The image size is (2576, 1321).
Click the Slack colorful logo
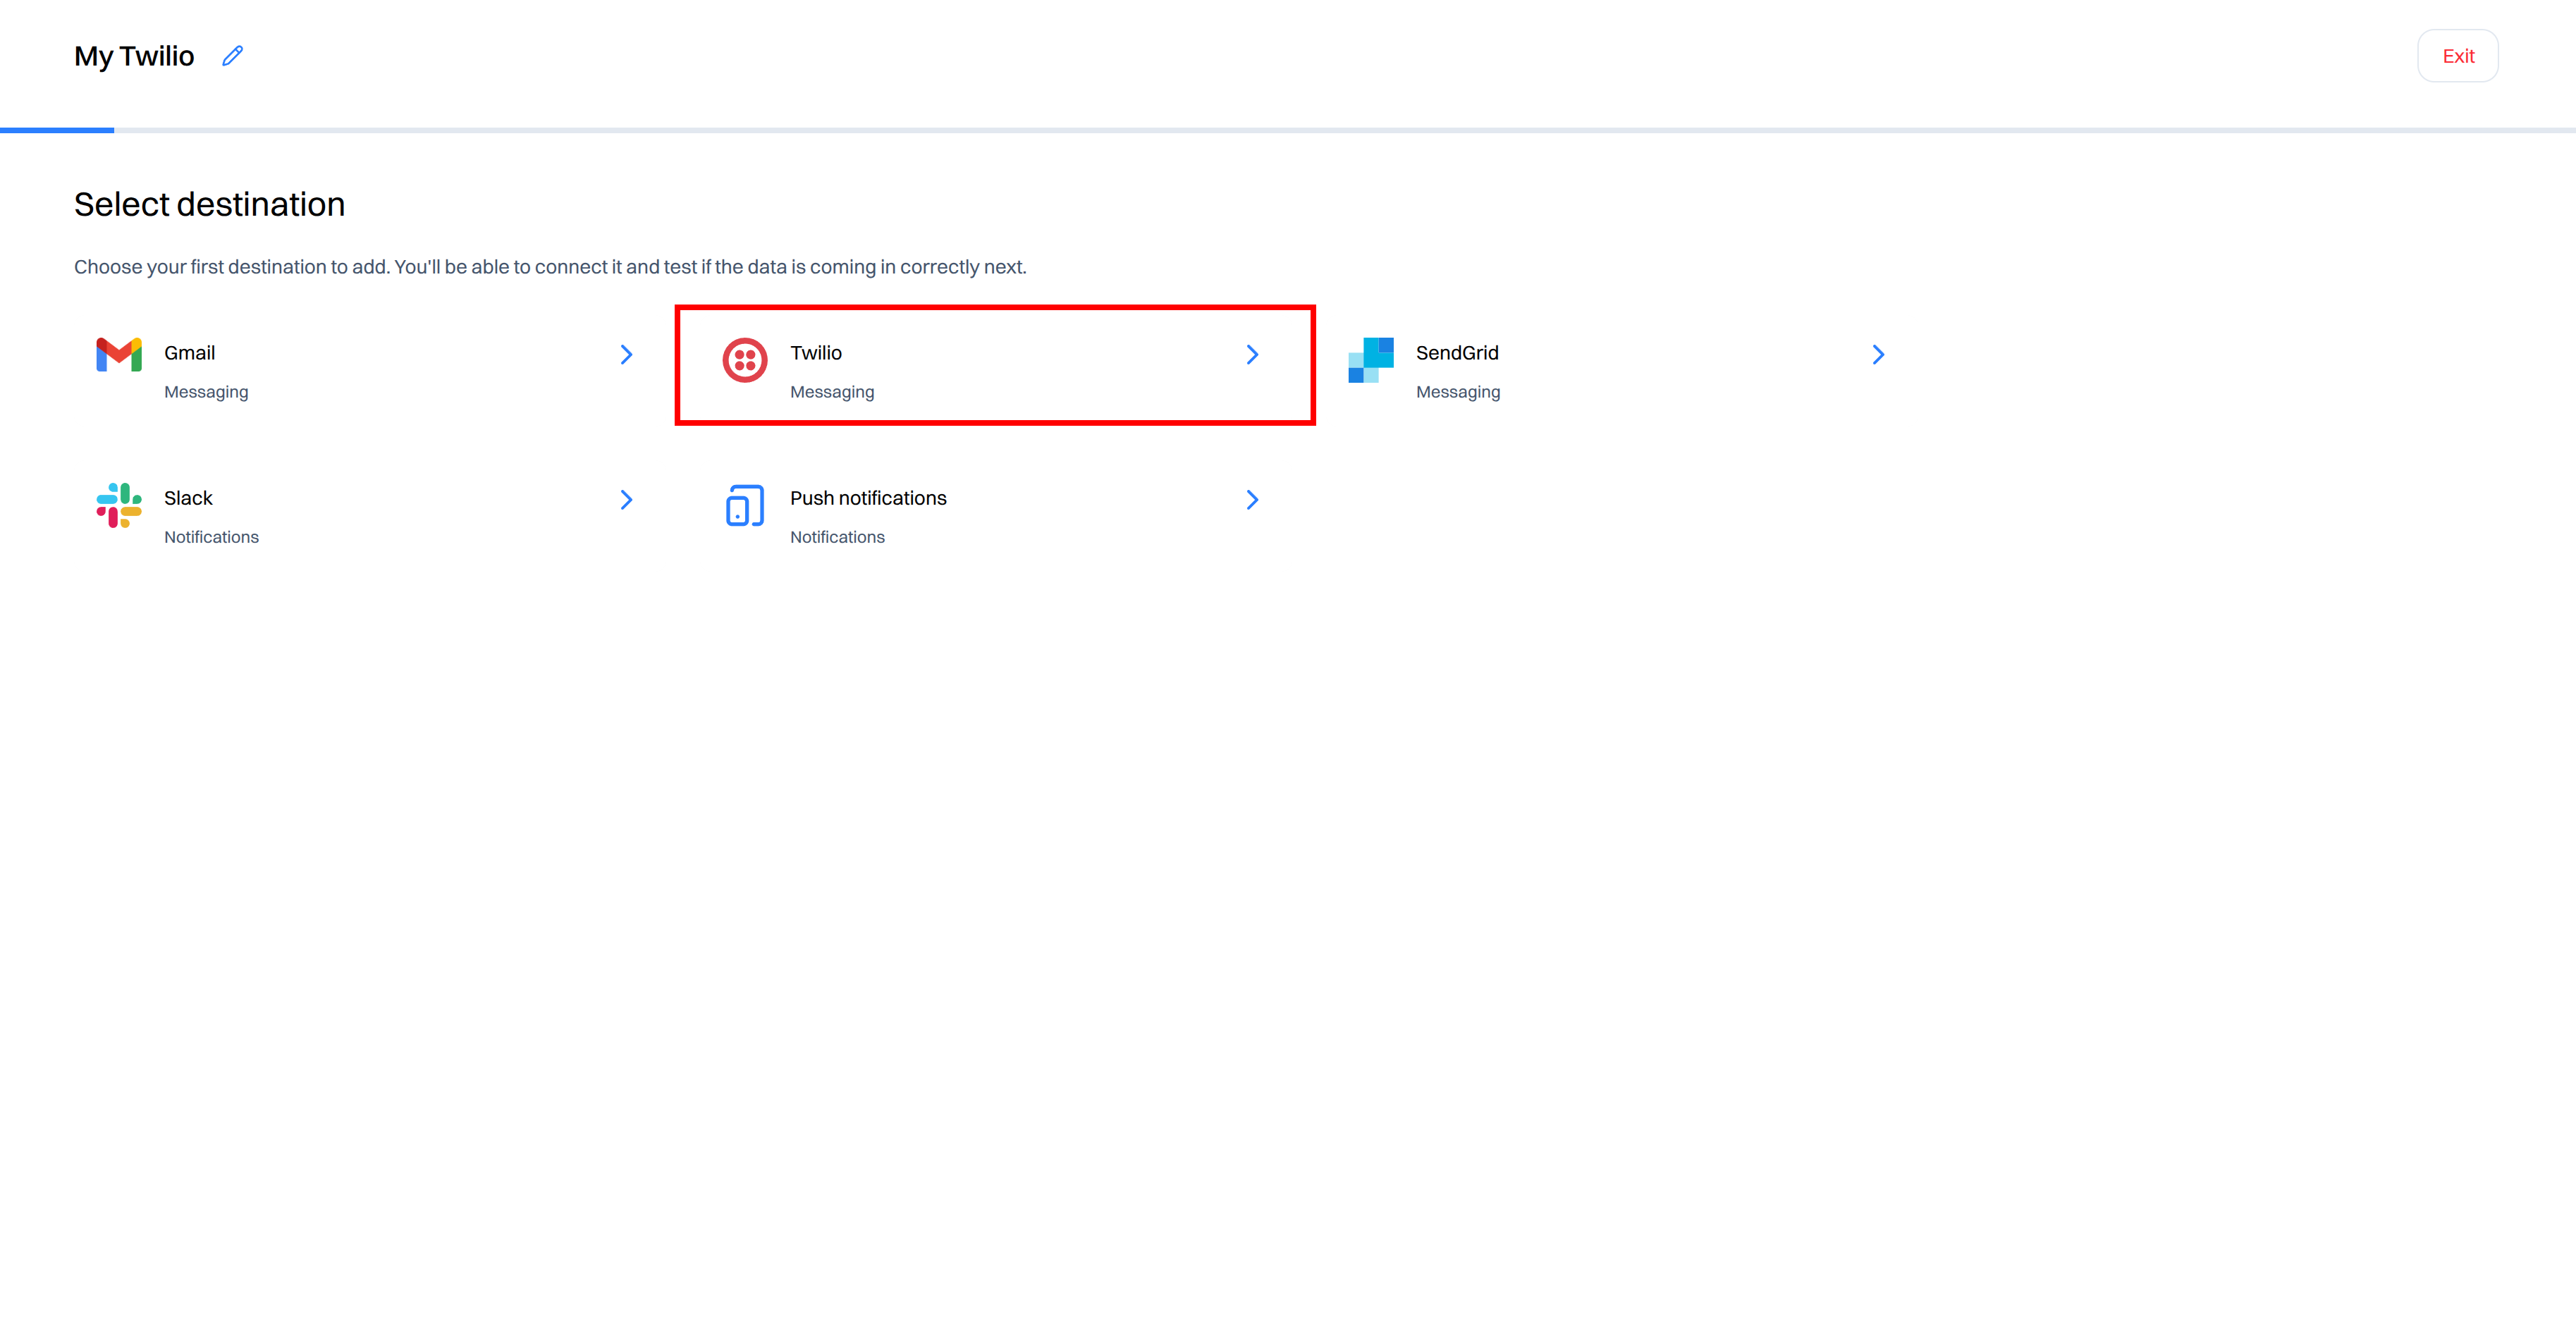click(x=119, y=505)
